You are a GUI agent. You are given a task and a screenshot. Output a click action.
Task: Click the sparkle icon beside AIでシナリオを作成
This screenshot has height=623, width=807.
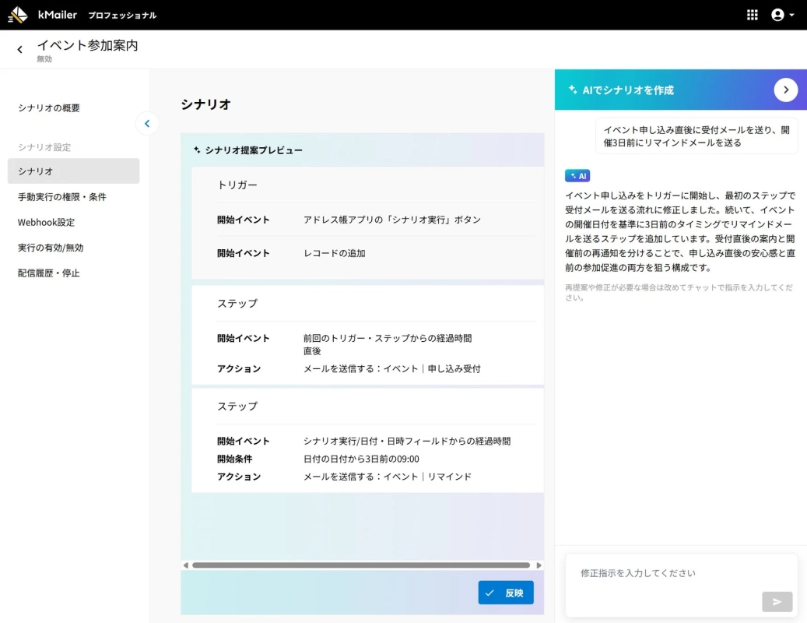[572, 90]
